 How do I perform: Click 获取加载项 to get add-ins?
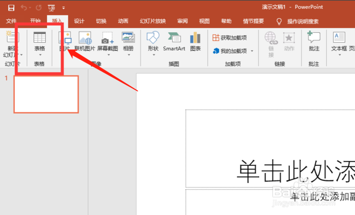(230, 37)
